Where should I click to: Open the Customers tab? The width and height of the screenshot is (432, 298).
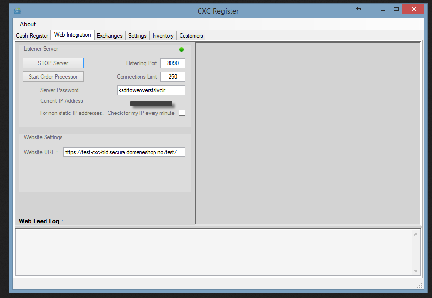pyautogui.click(x=191, y=36)
